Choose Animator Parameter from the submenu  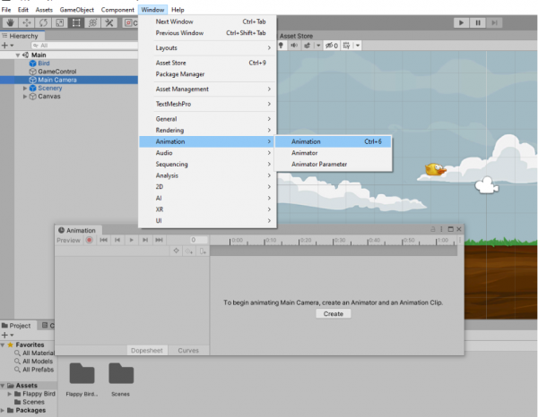tap(333, 165)
